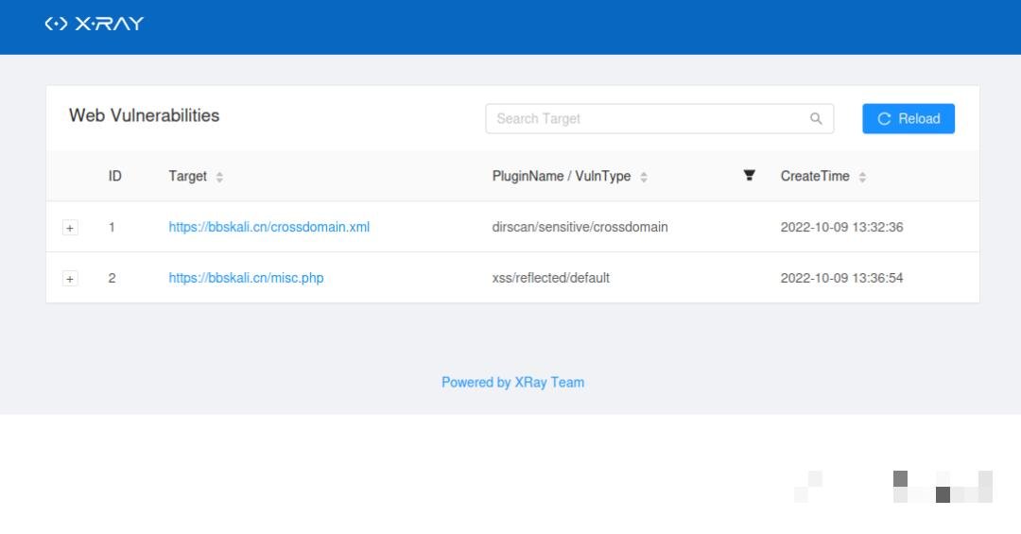Click the X-RAY logo in header
The width and height of the screenshot is (1021, 534).
[x=95, y=24]
